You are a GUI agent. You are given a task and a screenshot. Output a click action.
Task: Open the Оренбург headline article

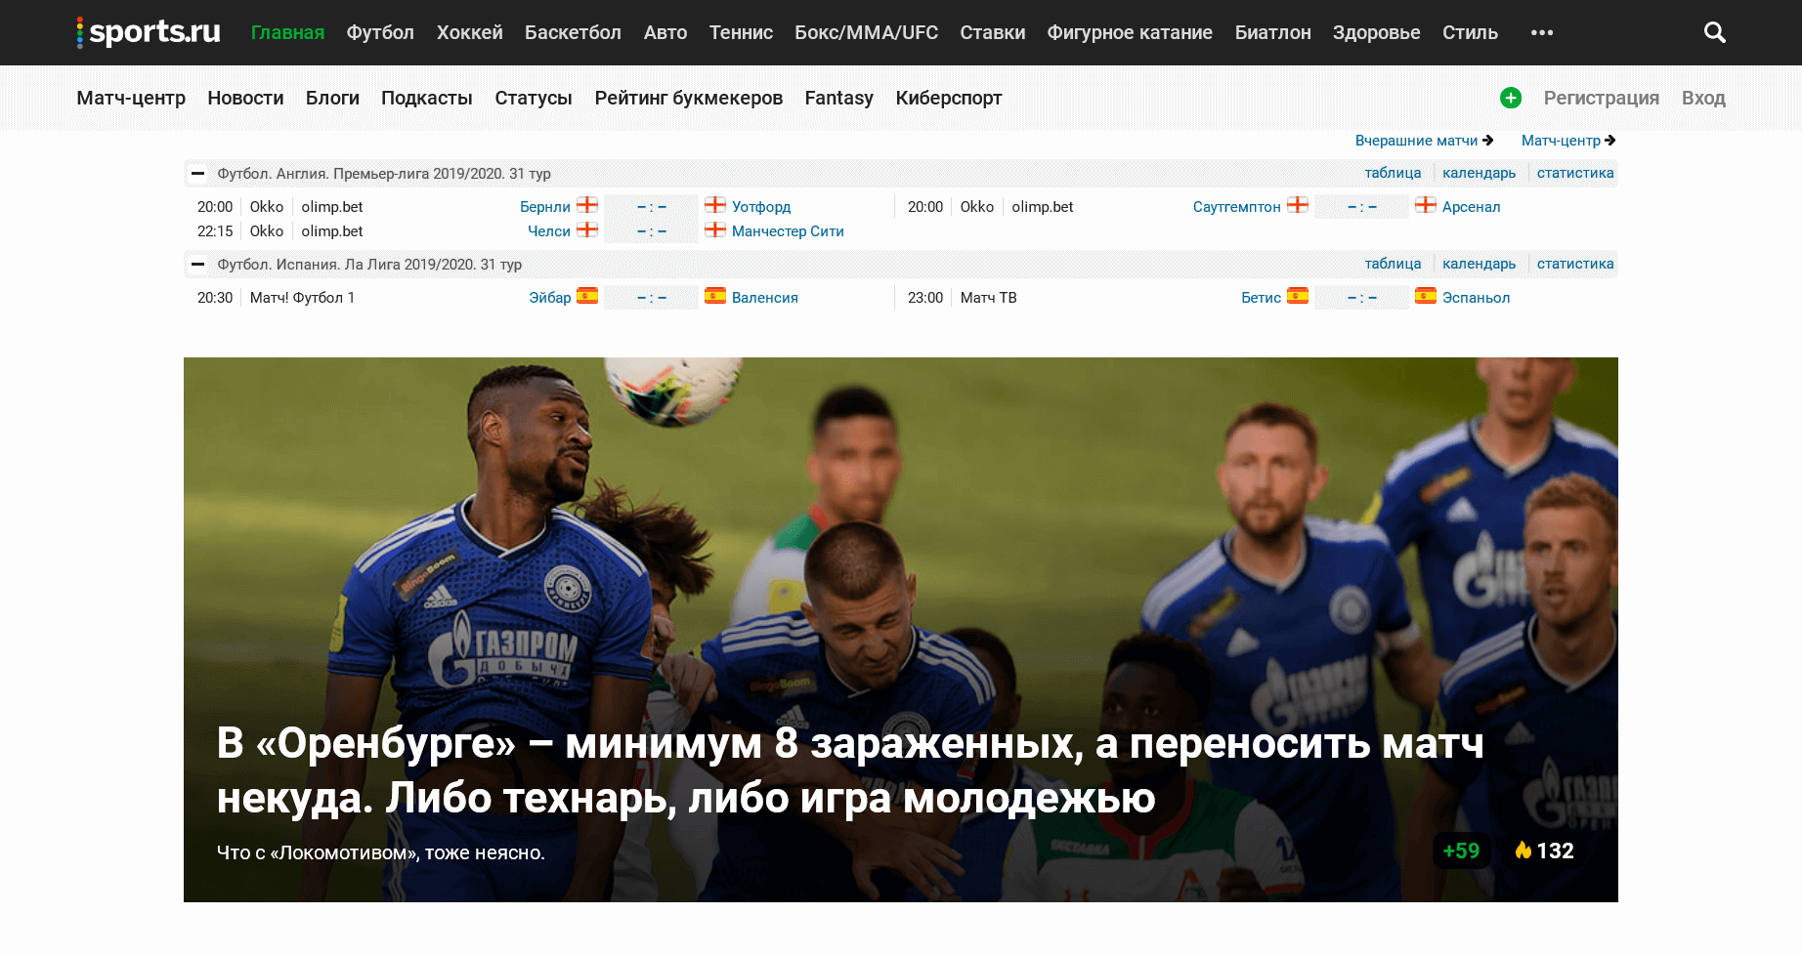pos(850,770)
